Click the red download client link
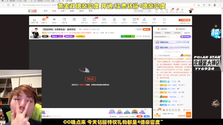The height and width of the screenshot is (125, 223). 82,85
